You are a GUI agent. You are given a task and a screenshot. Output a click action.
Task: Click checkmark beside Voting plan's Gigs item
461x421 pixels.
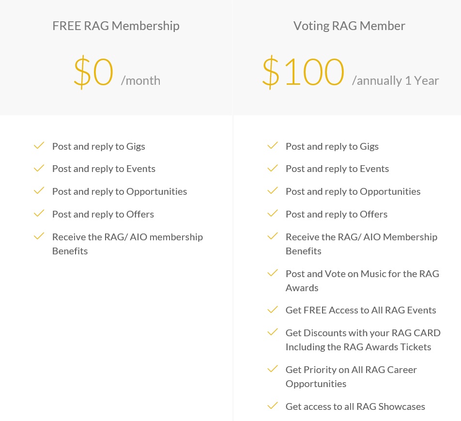coord(273,145)
